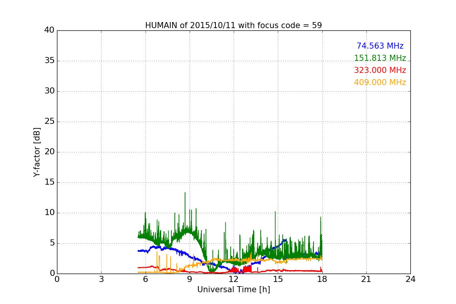
Task: Click the x-axis tick value 24
Action: 410,279
